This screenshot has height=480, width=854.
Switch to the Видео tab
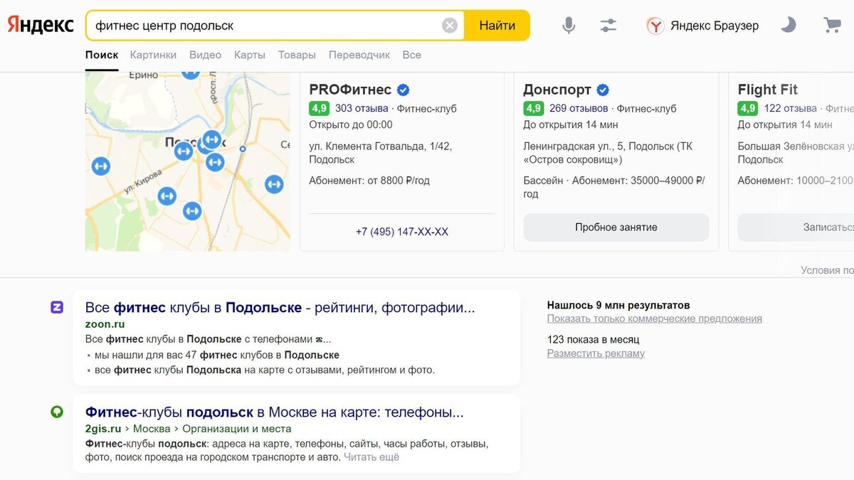[205, 55]
